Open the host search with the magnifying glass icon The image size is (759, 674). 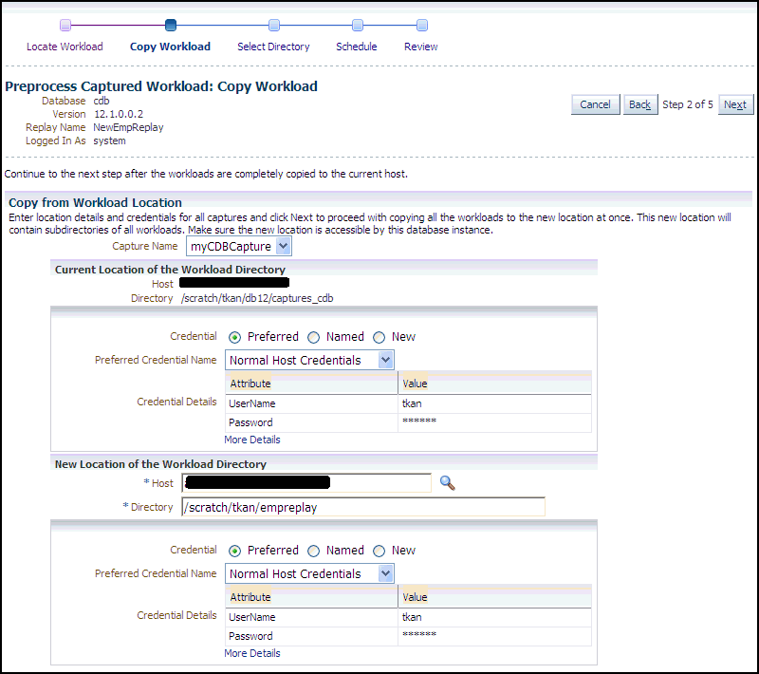[x=448, y=483]
